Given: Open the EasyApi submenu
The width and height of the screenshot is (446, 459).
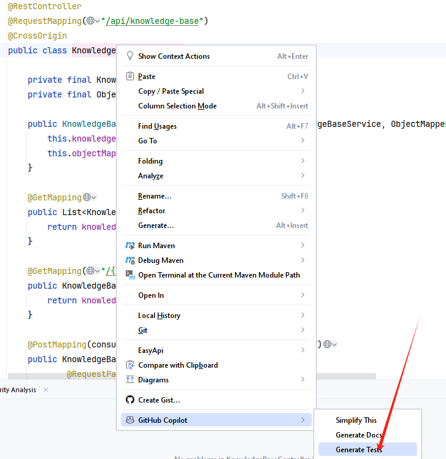Looking at the screenshot, I should (216, 350).
